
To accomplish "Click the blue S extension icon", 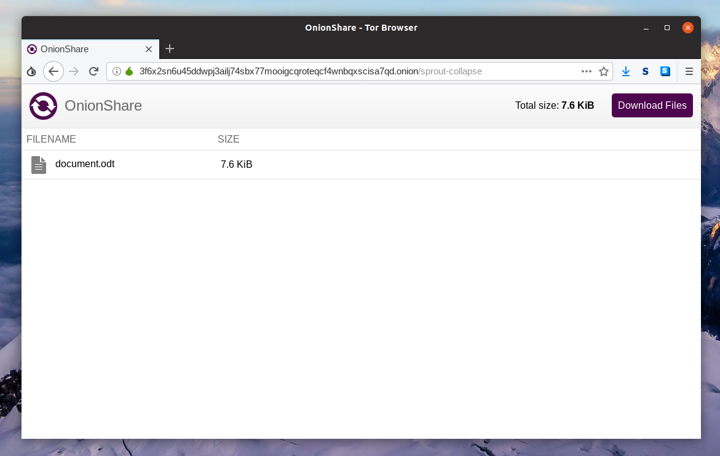I will [665, 71].
